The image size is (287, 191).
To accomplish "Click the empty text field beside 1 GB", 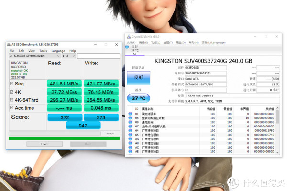I will click(x=99, y=56).
